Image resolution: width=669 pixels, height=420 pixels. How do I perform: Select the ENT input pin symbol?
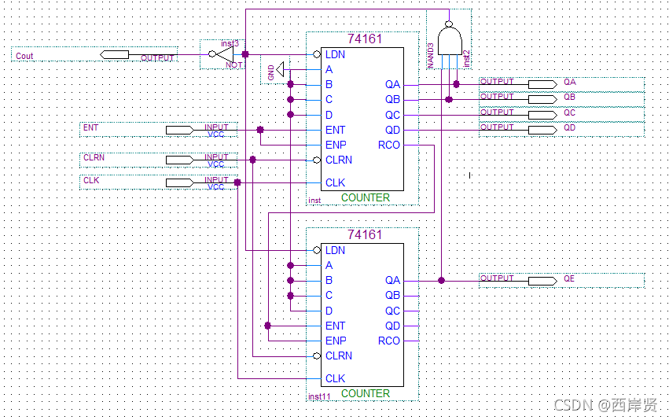179,131
